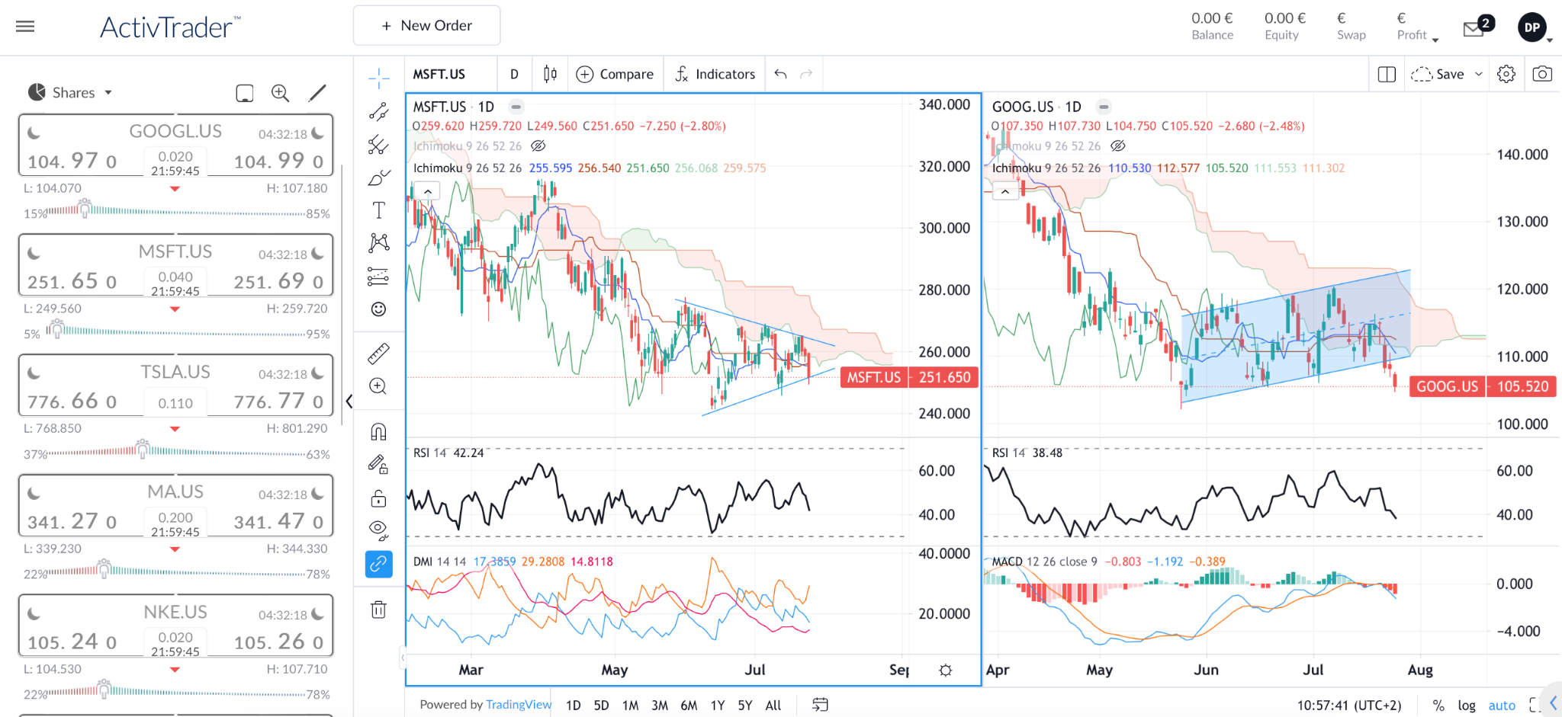Click TSLA.US sentiment slider bar

177,450
